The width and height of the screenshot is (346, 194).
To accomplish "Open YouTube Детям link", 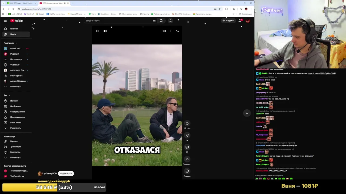I will [x=16, y=176].
